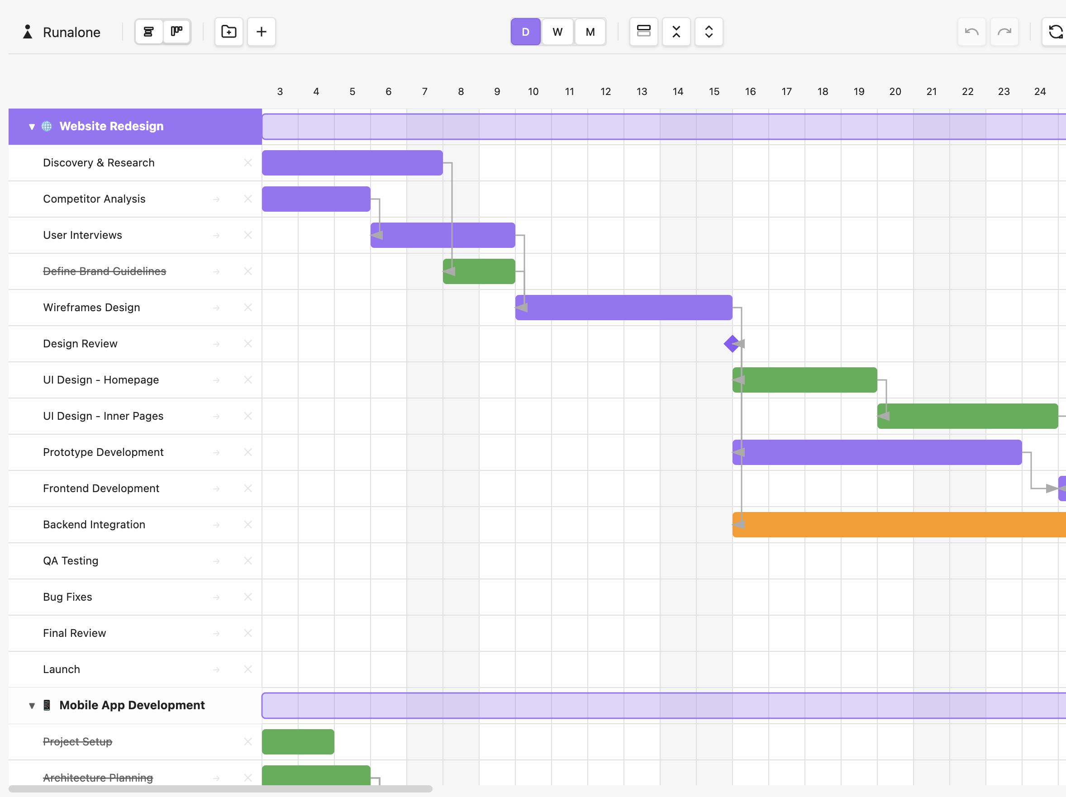Viewport: 1066px width, 797px height.
Task: Click the collapse all rows icon
Action: [676, 32]
